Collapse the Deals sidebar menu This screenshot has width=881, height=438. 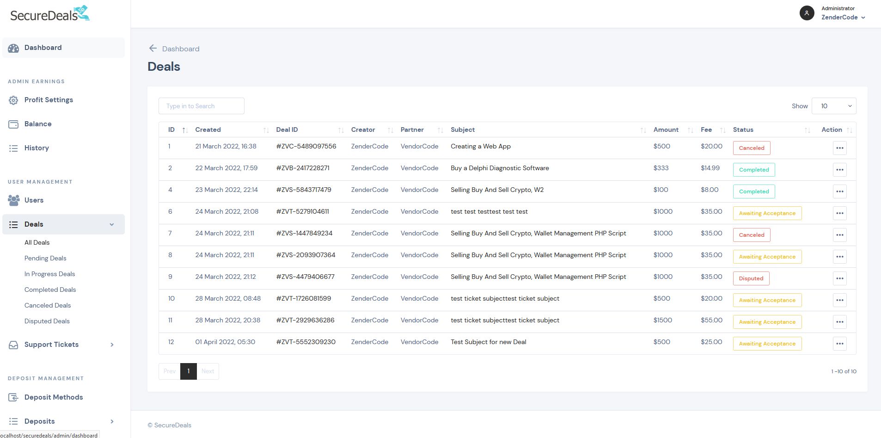tap(111, 224)
